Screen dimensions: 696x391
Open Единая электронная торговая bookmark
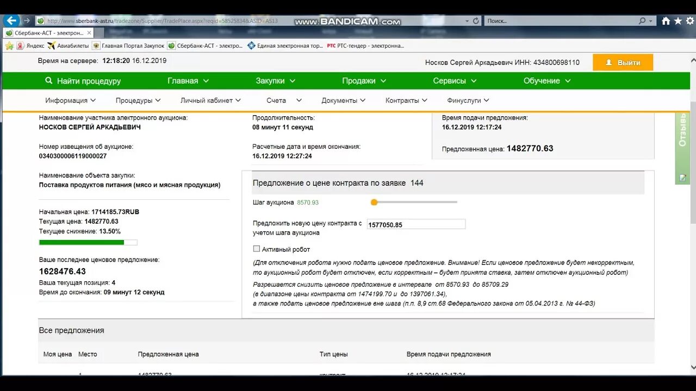click(x=285, y=46)
